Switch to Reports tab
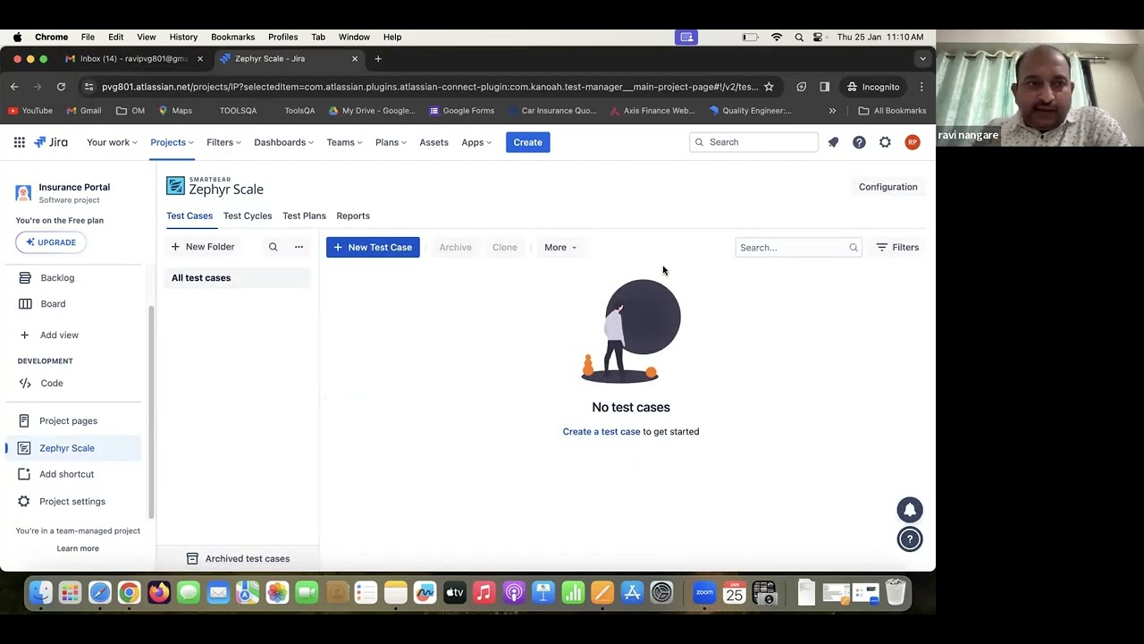The height and width of the screenshot is (644, 1144). (353, 216)
